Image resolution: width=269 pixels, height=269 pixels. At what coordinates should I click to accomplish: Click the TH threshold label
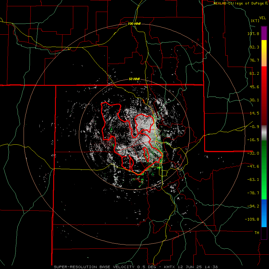pos(257,233)
